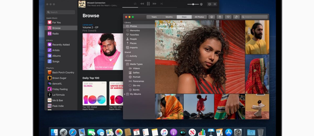Viewport: 314px width, 136px height.
Task: Open Top 100: Global playlist cover
Action: [94, 93]
